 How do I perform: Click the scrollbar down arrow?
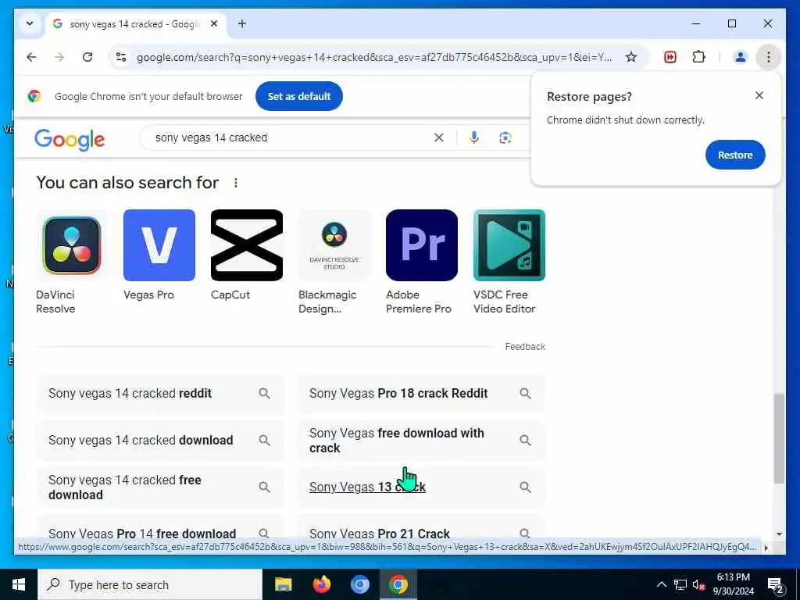[x=779, y=534]
